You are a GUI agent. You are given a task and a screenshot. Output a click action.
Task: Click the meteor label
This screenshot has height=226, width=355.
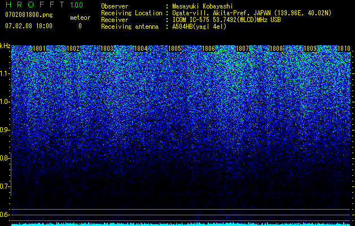(80, 18)
